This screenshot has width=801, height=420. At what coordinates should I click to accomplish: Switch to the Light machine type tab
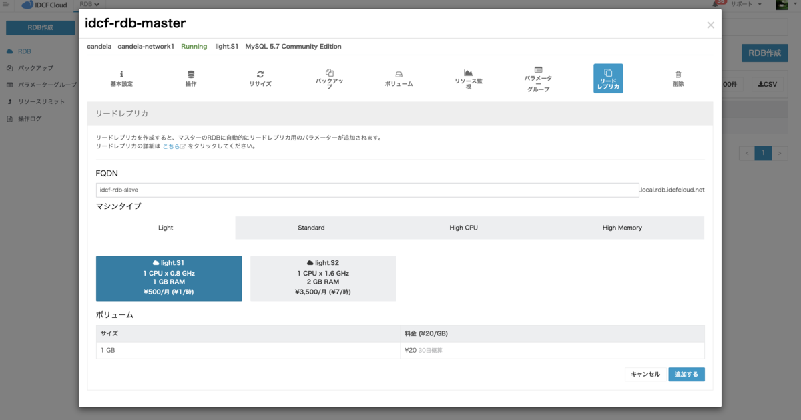pos(166,228)
